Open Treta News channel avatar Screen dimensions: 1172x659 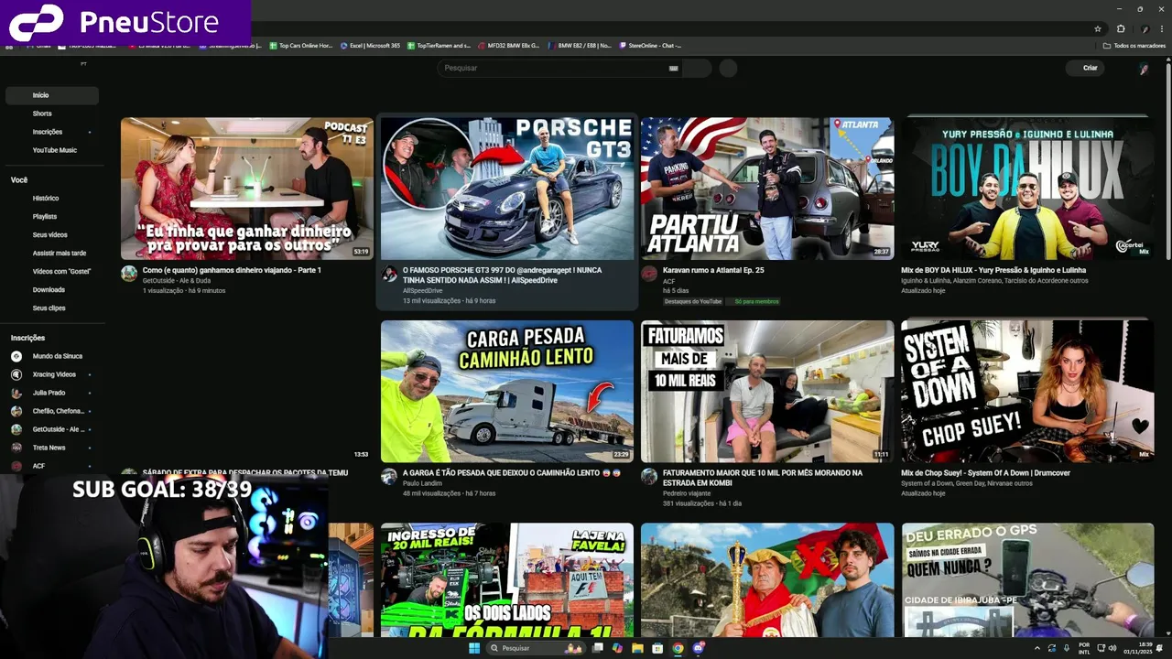(16, 448)
